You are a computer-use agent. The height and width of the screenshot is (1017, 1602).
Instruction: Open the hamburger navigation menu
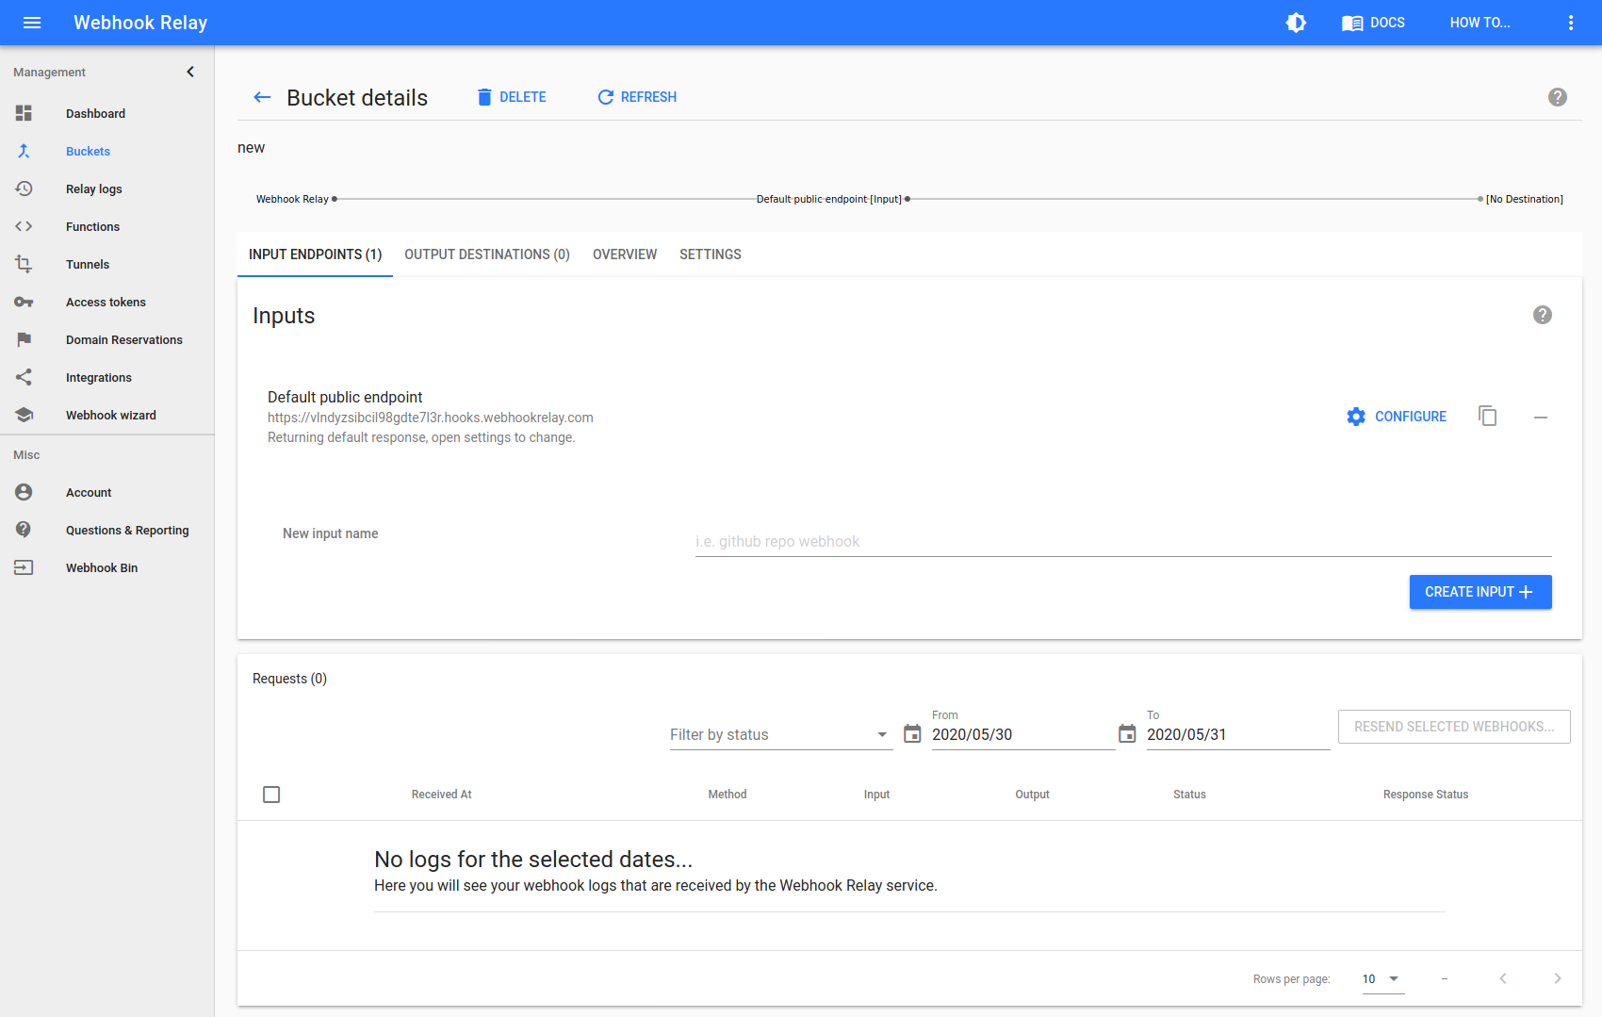point(32,23)
